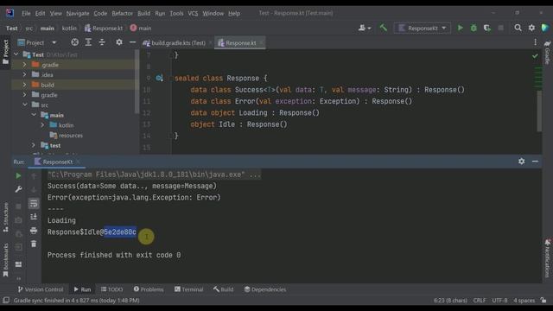Expand the kotlin folder
553x311 pixels.
click(x=42, y=125)
